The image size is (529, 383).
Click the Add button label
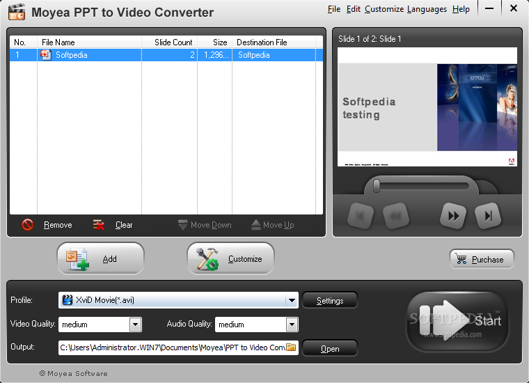pyautogui.click(x=110, y=259)
